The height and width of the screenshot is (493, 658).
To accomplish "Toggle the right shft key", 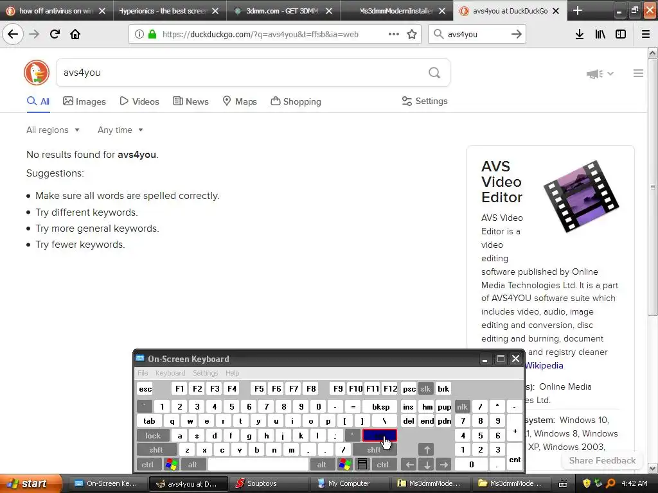I will 373,450.
